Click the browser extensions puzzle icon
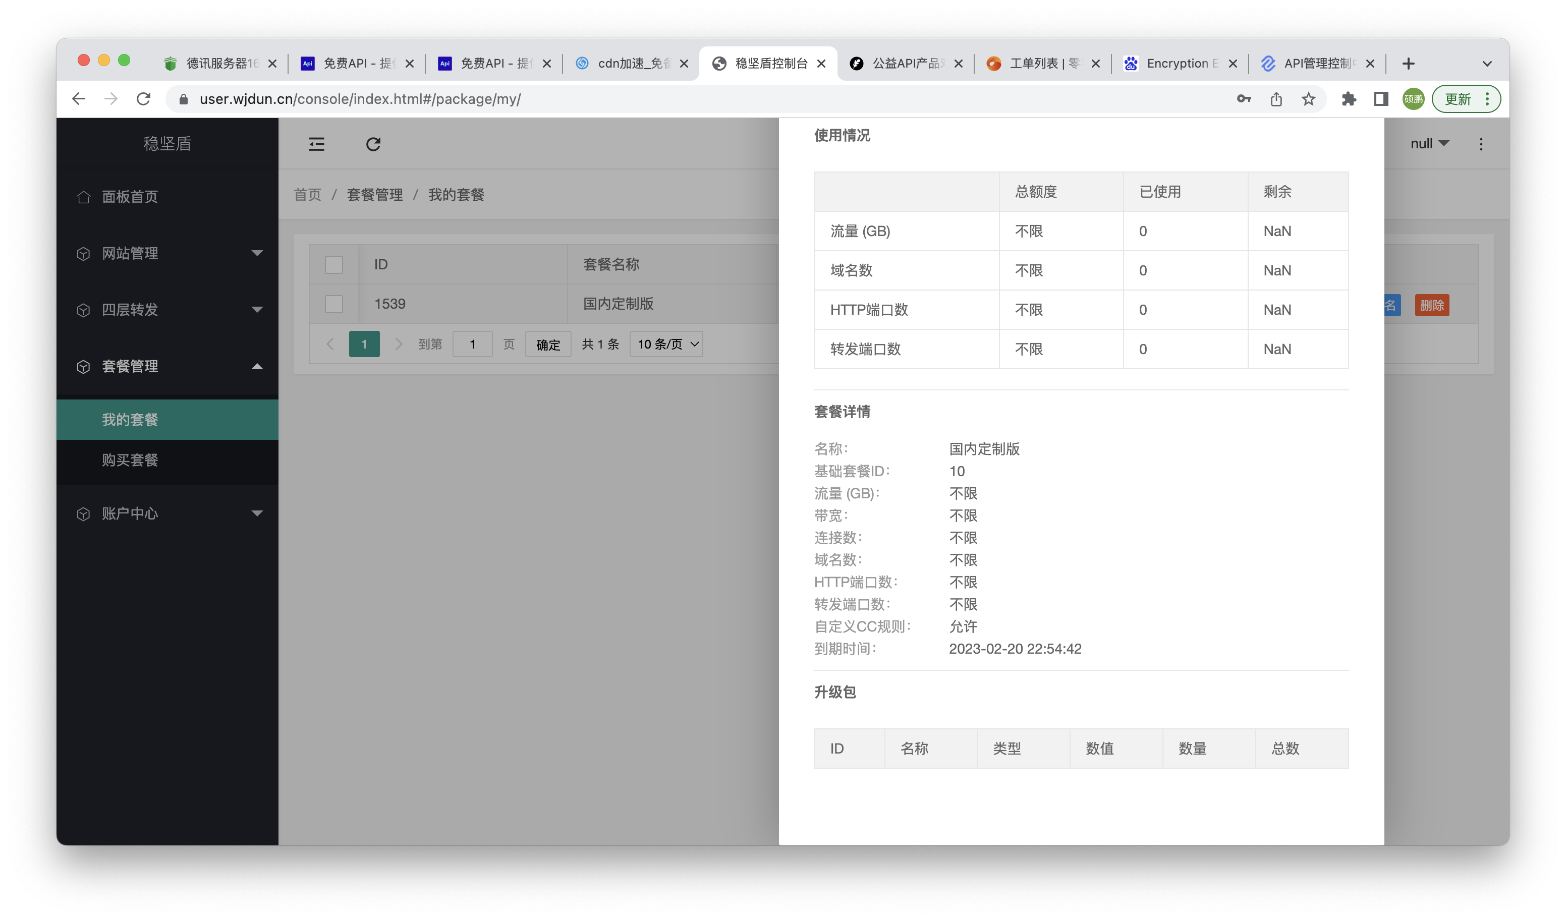 pos(1349,98)
